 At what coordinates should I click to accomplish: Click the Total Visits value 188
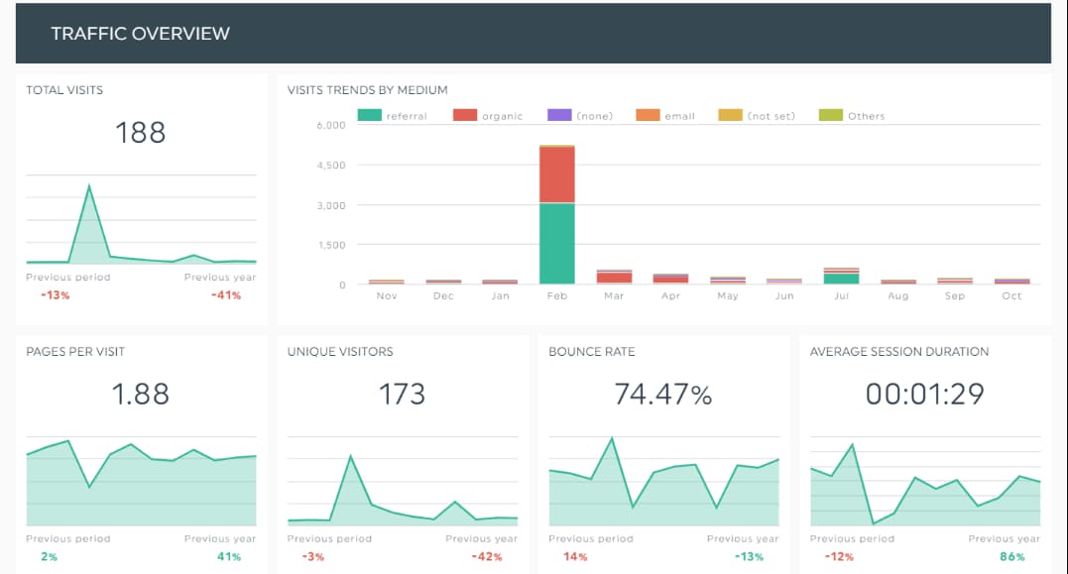coord(141,133)
